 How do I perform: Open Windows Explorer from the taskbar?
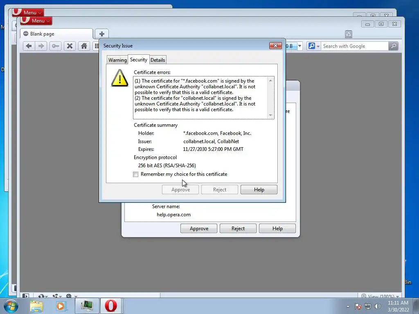pos(36,306)
